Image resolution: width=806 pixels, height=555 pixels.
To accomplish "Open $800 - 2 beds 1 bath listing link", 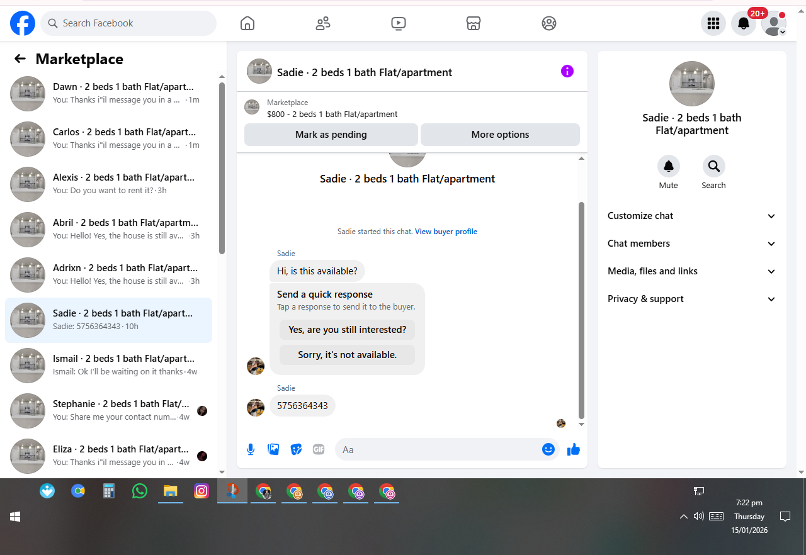I will point(332,115).
